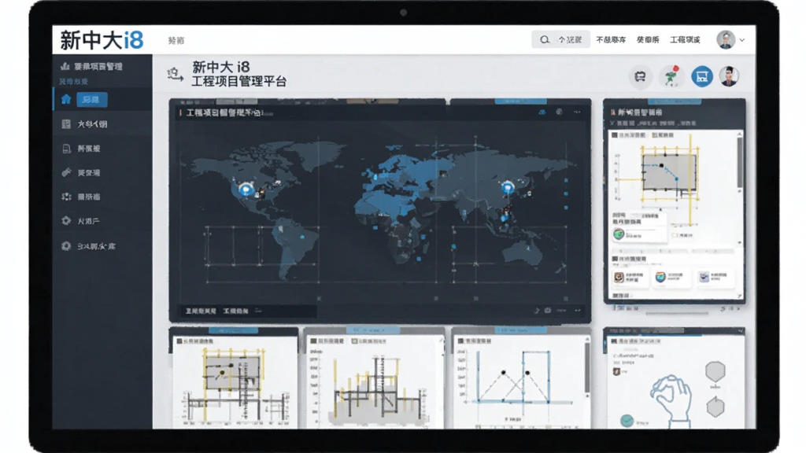
Task: Open the first navigation link after the search box
Action: click(x=611, y=39)
